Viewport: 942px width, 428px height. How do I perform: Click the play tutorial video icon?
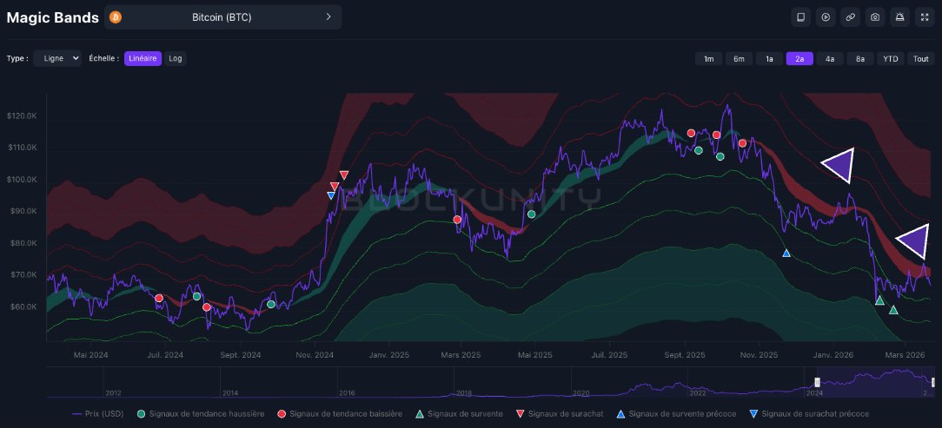pos(826,17)
